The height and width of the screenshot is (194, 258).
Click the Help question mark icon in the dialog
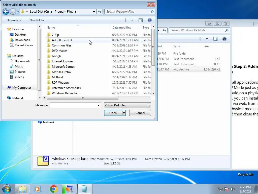tap(150, 20)
